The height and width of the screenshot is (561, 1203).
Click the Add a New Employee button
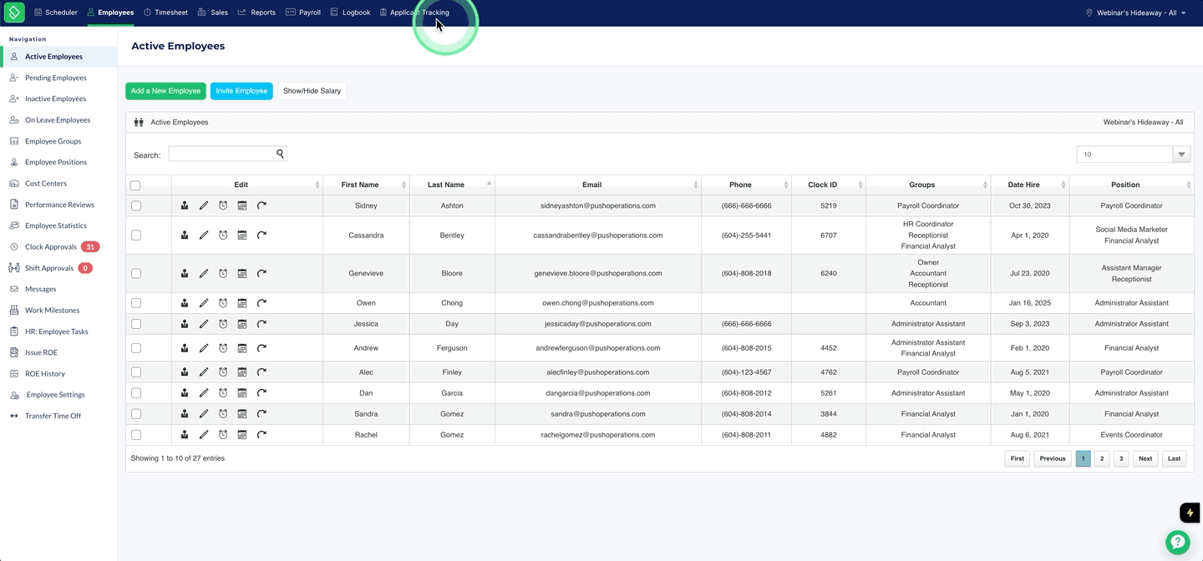(165, 91)
